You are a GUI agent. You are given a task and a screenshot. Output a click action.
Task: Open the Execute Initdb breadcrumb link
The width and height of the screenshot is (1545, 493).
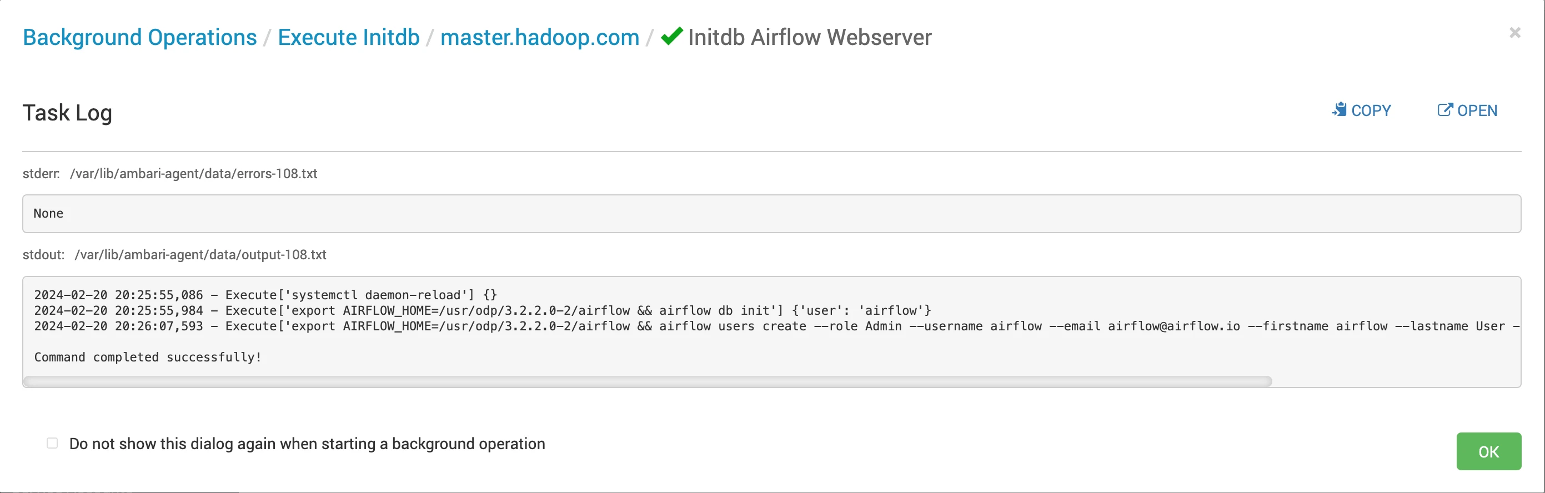pos(348,37)
